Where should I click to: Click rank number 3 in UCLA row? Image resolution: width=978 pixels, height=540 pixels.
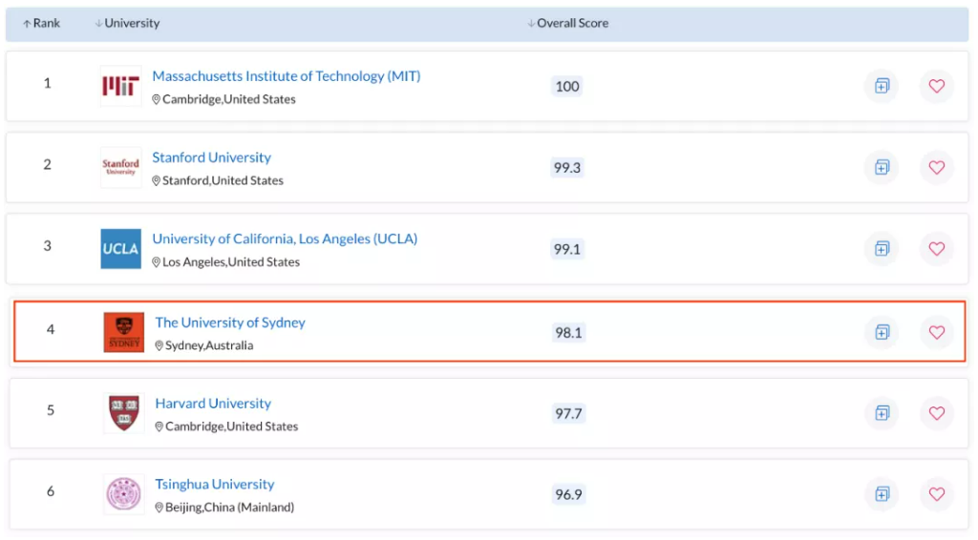[x=48, y=247]
